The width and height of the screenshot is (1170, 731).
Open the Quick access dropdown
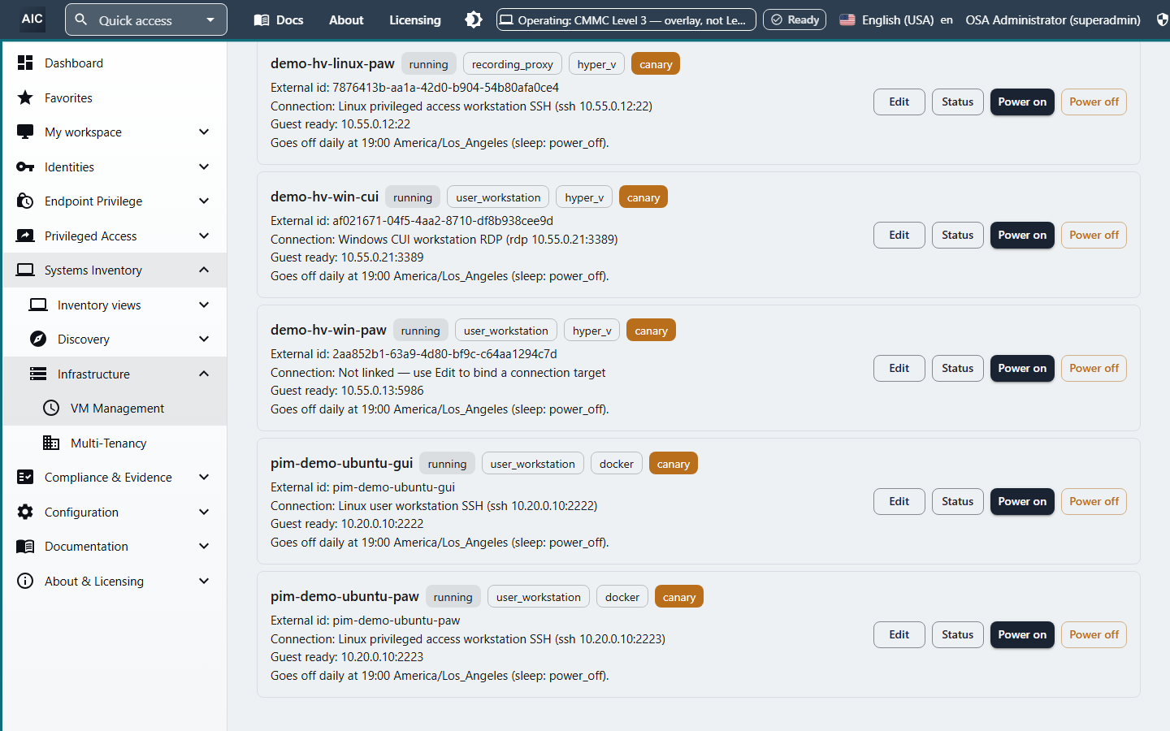pos(146,19)
